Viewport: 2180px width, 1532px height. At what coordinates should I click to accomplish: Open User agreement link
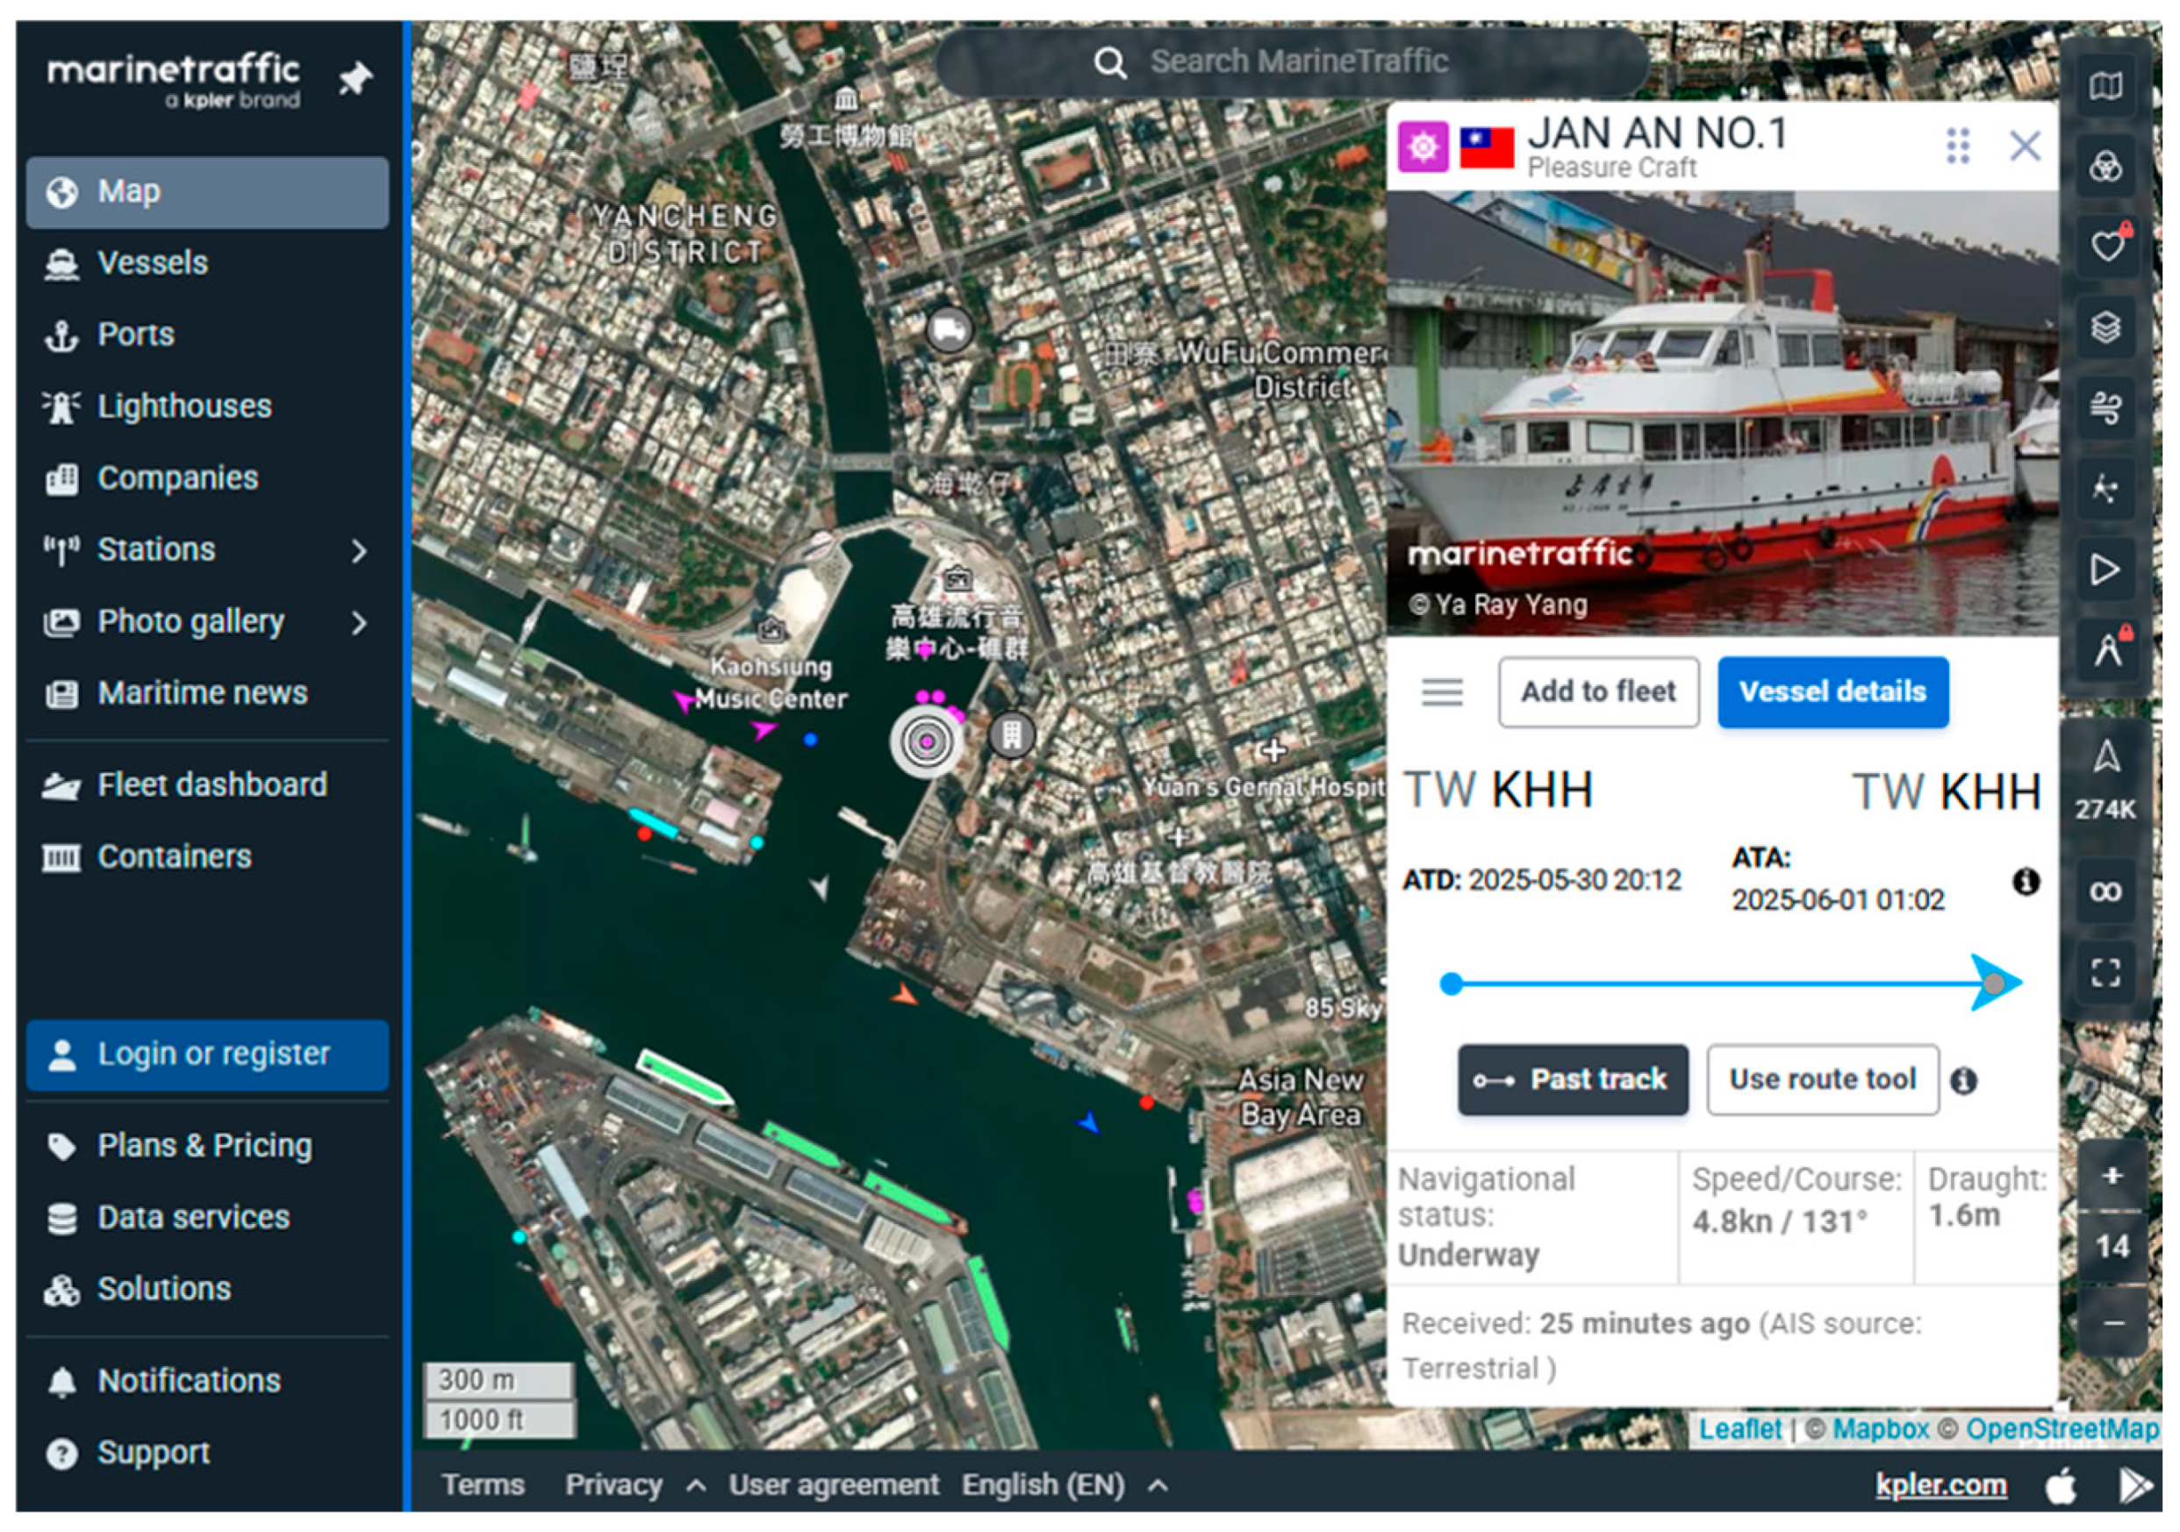[x=834, y=1485]
